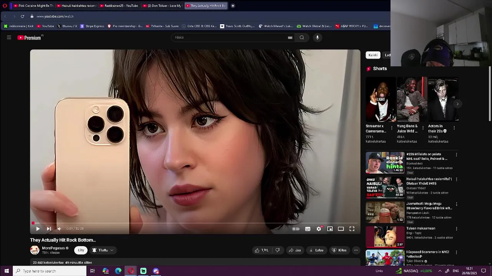Image resolution: width=492 pixels, height=276 pixels.
Task: Switch to miniplayer mode
Action: click(330, 229)
